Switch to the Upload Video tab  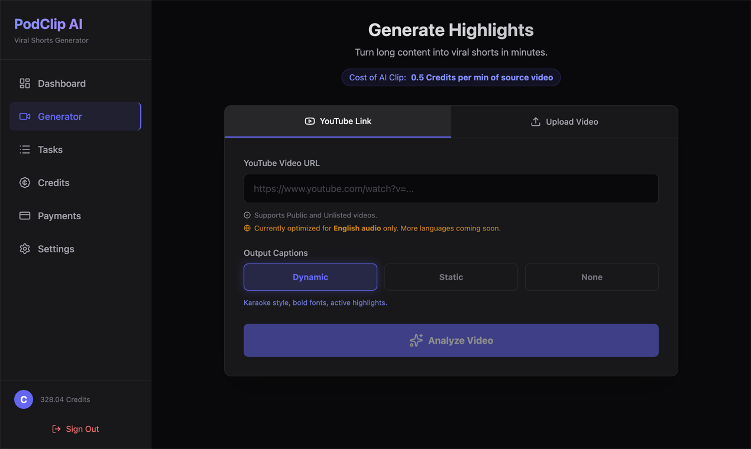point(564,121)
